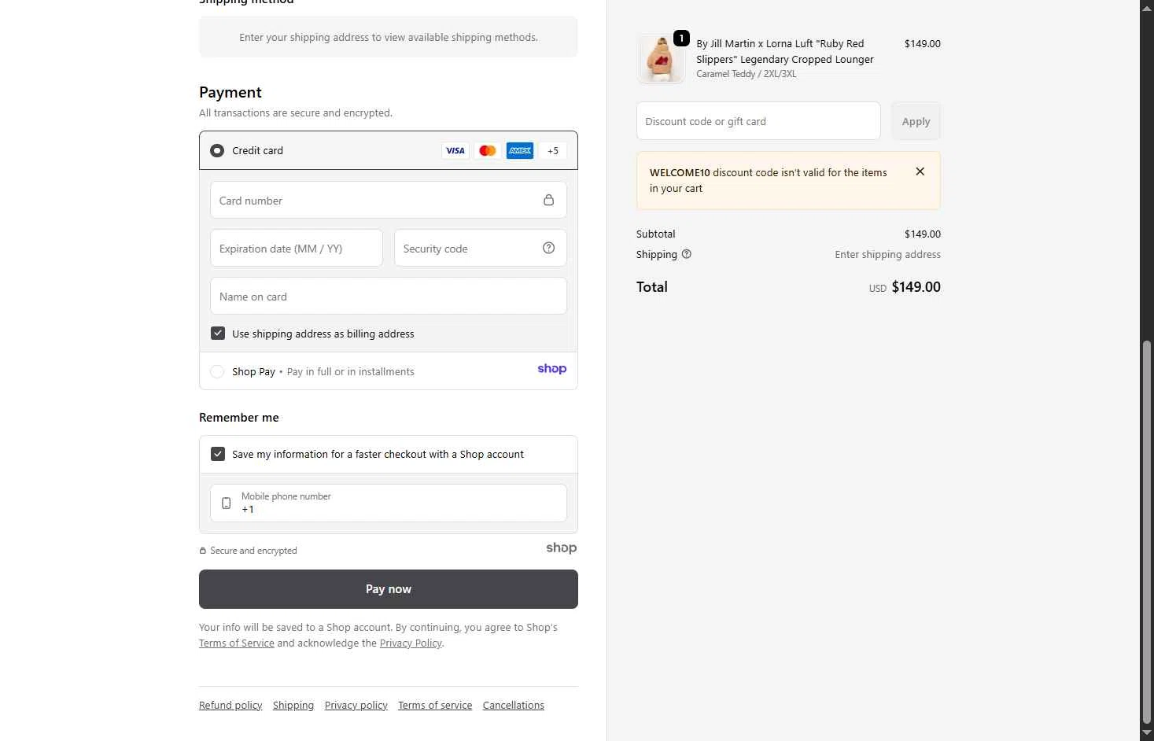This screenshot has width=1154, height=741.
Task: Open the Terms of service footer link
Action: tap(435, 705)
